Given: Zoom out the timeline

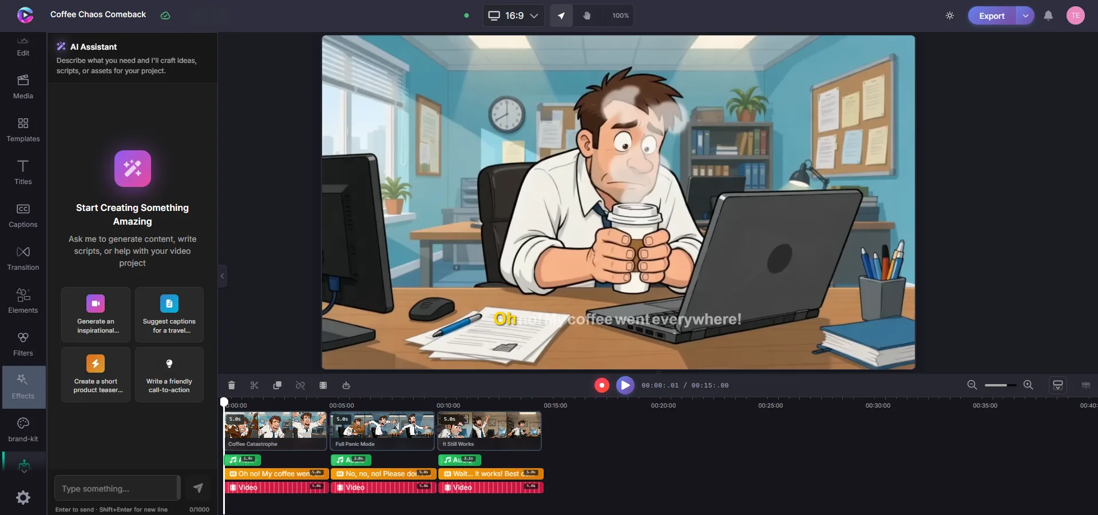Looking at the screenshot, I should [x=972, y=385].
